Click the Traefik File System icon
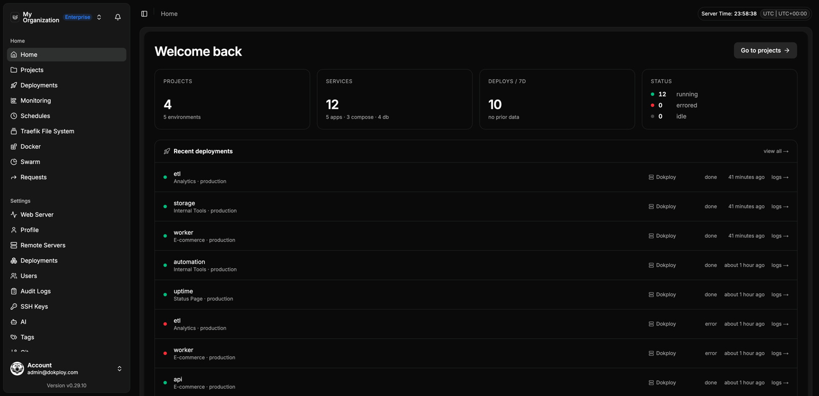The image size is (819, 396). [x=14, y=131]
